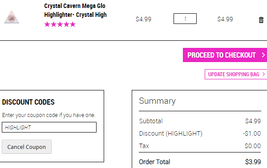267x168 pixels.
Task: Select the Order Total $3.99 amount
Action: coord(253,162)
